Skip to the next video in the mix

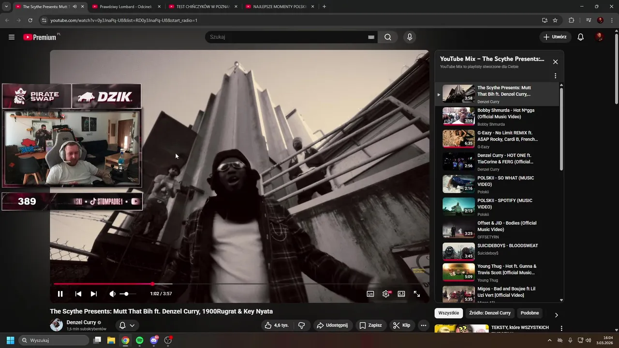(x=94, y=294)
